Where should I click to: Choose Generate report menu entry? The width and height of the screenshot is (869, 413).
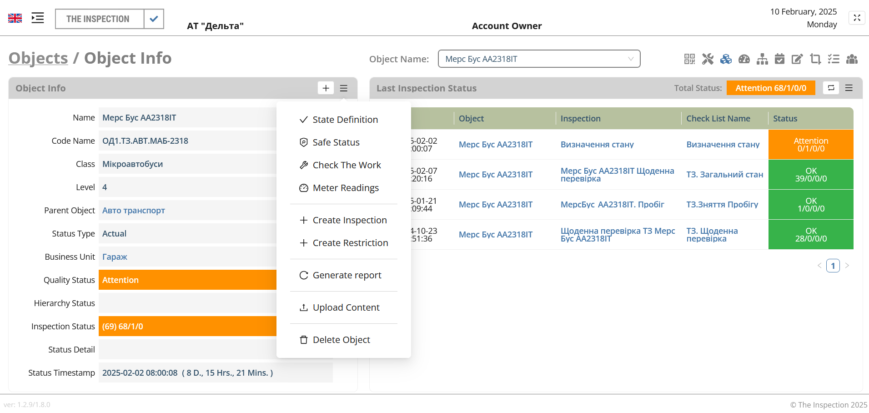(347, 275)
